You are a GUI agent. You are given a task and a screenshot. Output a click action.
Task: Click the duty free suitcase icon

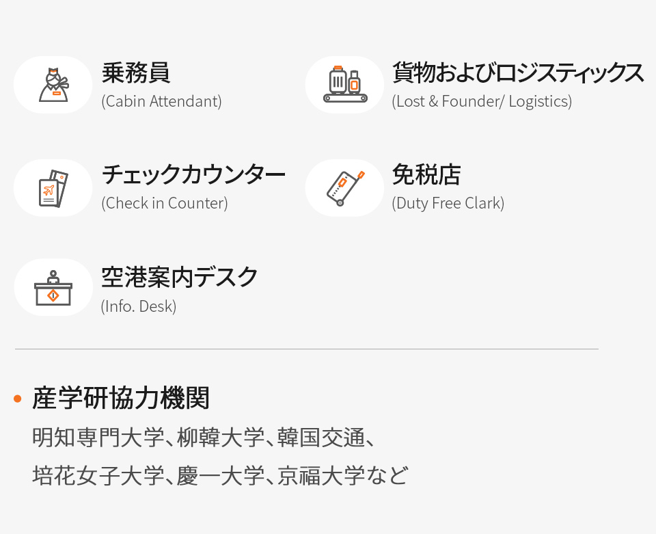pos(344,188)
